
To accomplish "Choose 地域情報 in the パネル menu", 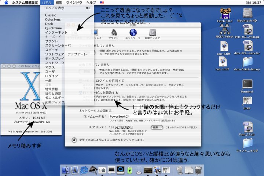I will (67, 89).
